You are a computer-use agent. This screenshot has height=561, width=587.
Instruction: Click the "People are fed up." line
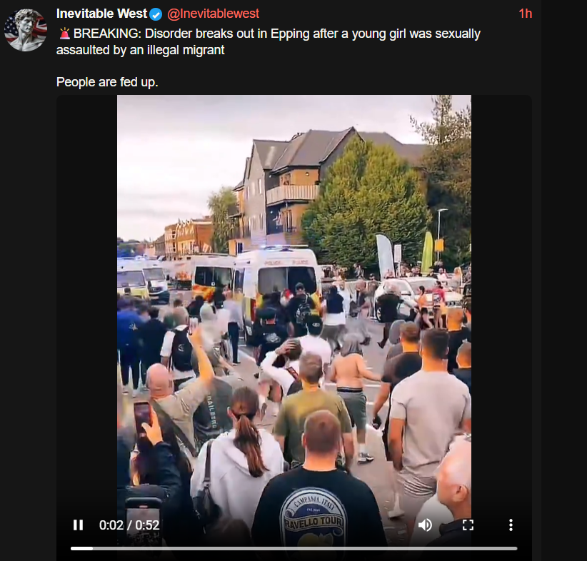pos(107,82)
